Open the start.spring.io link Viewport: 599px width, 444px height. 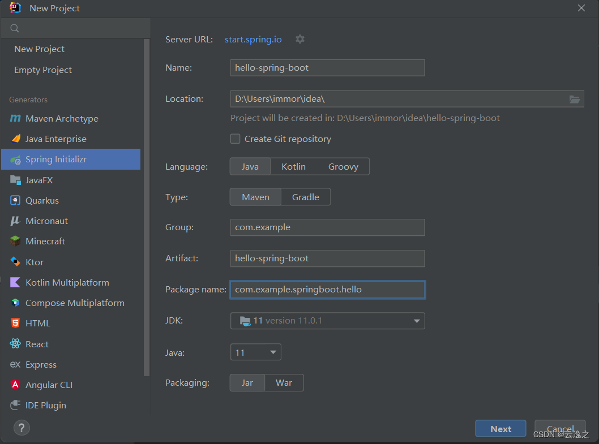[253, 40]
